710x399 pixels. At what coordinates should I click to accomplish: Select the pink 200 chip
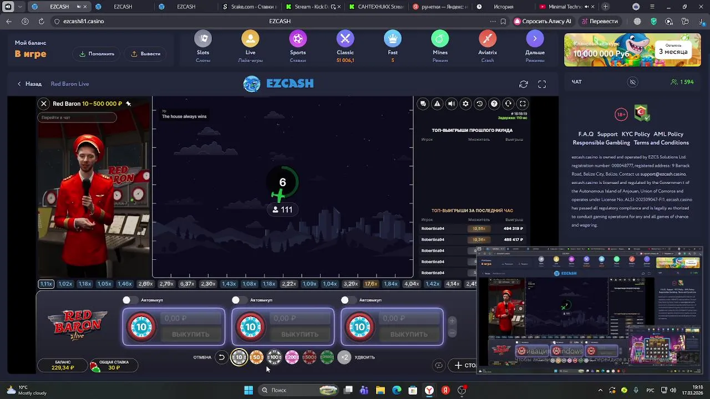[292, 357]
